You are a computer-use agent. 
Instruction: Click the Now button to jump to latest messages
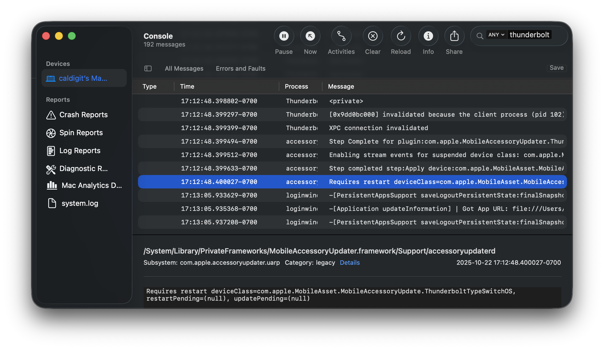point(310,36)
